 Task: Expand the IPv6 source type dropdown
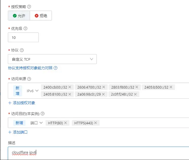[33, 90]
